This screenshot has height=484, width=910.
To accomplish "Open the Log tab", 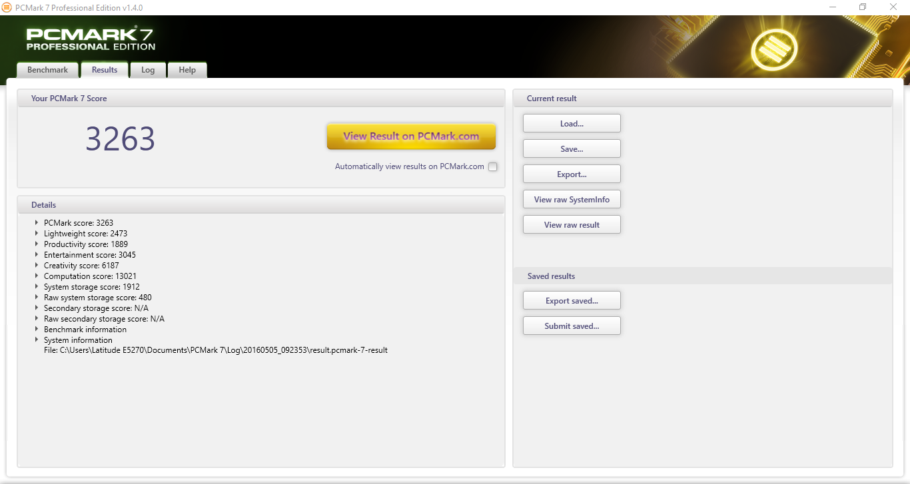I will point(148,70).
